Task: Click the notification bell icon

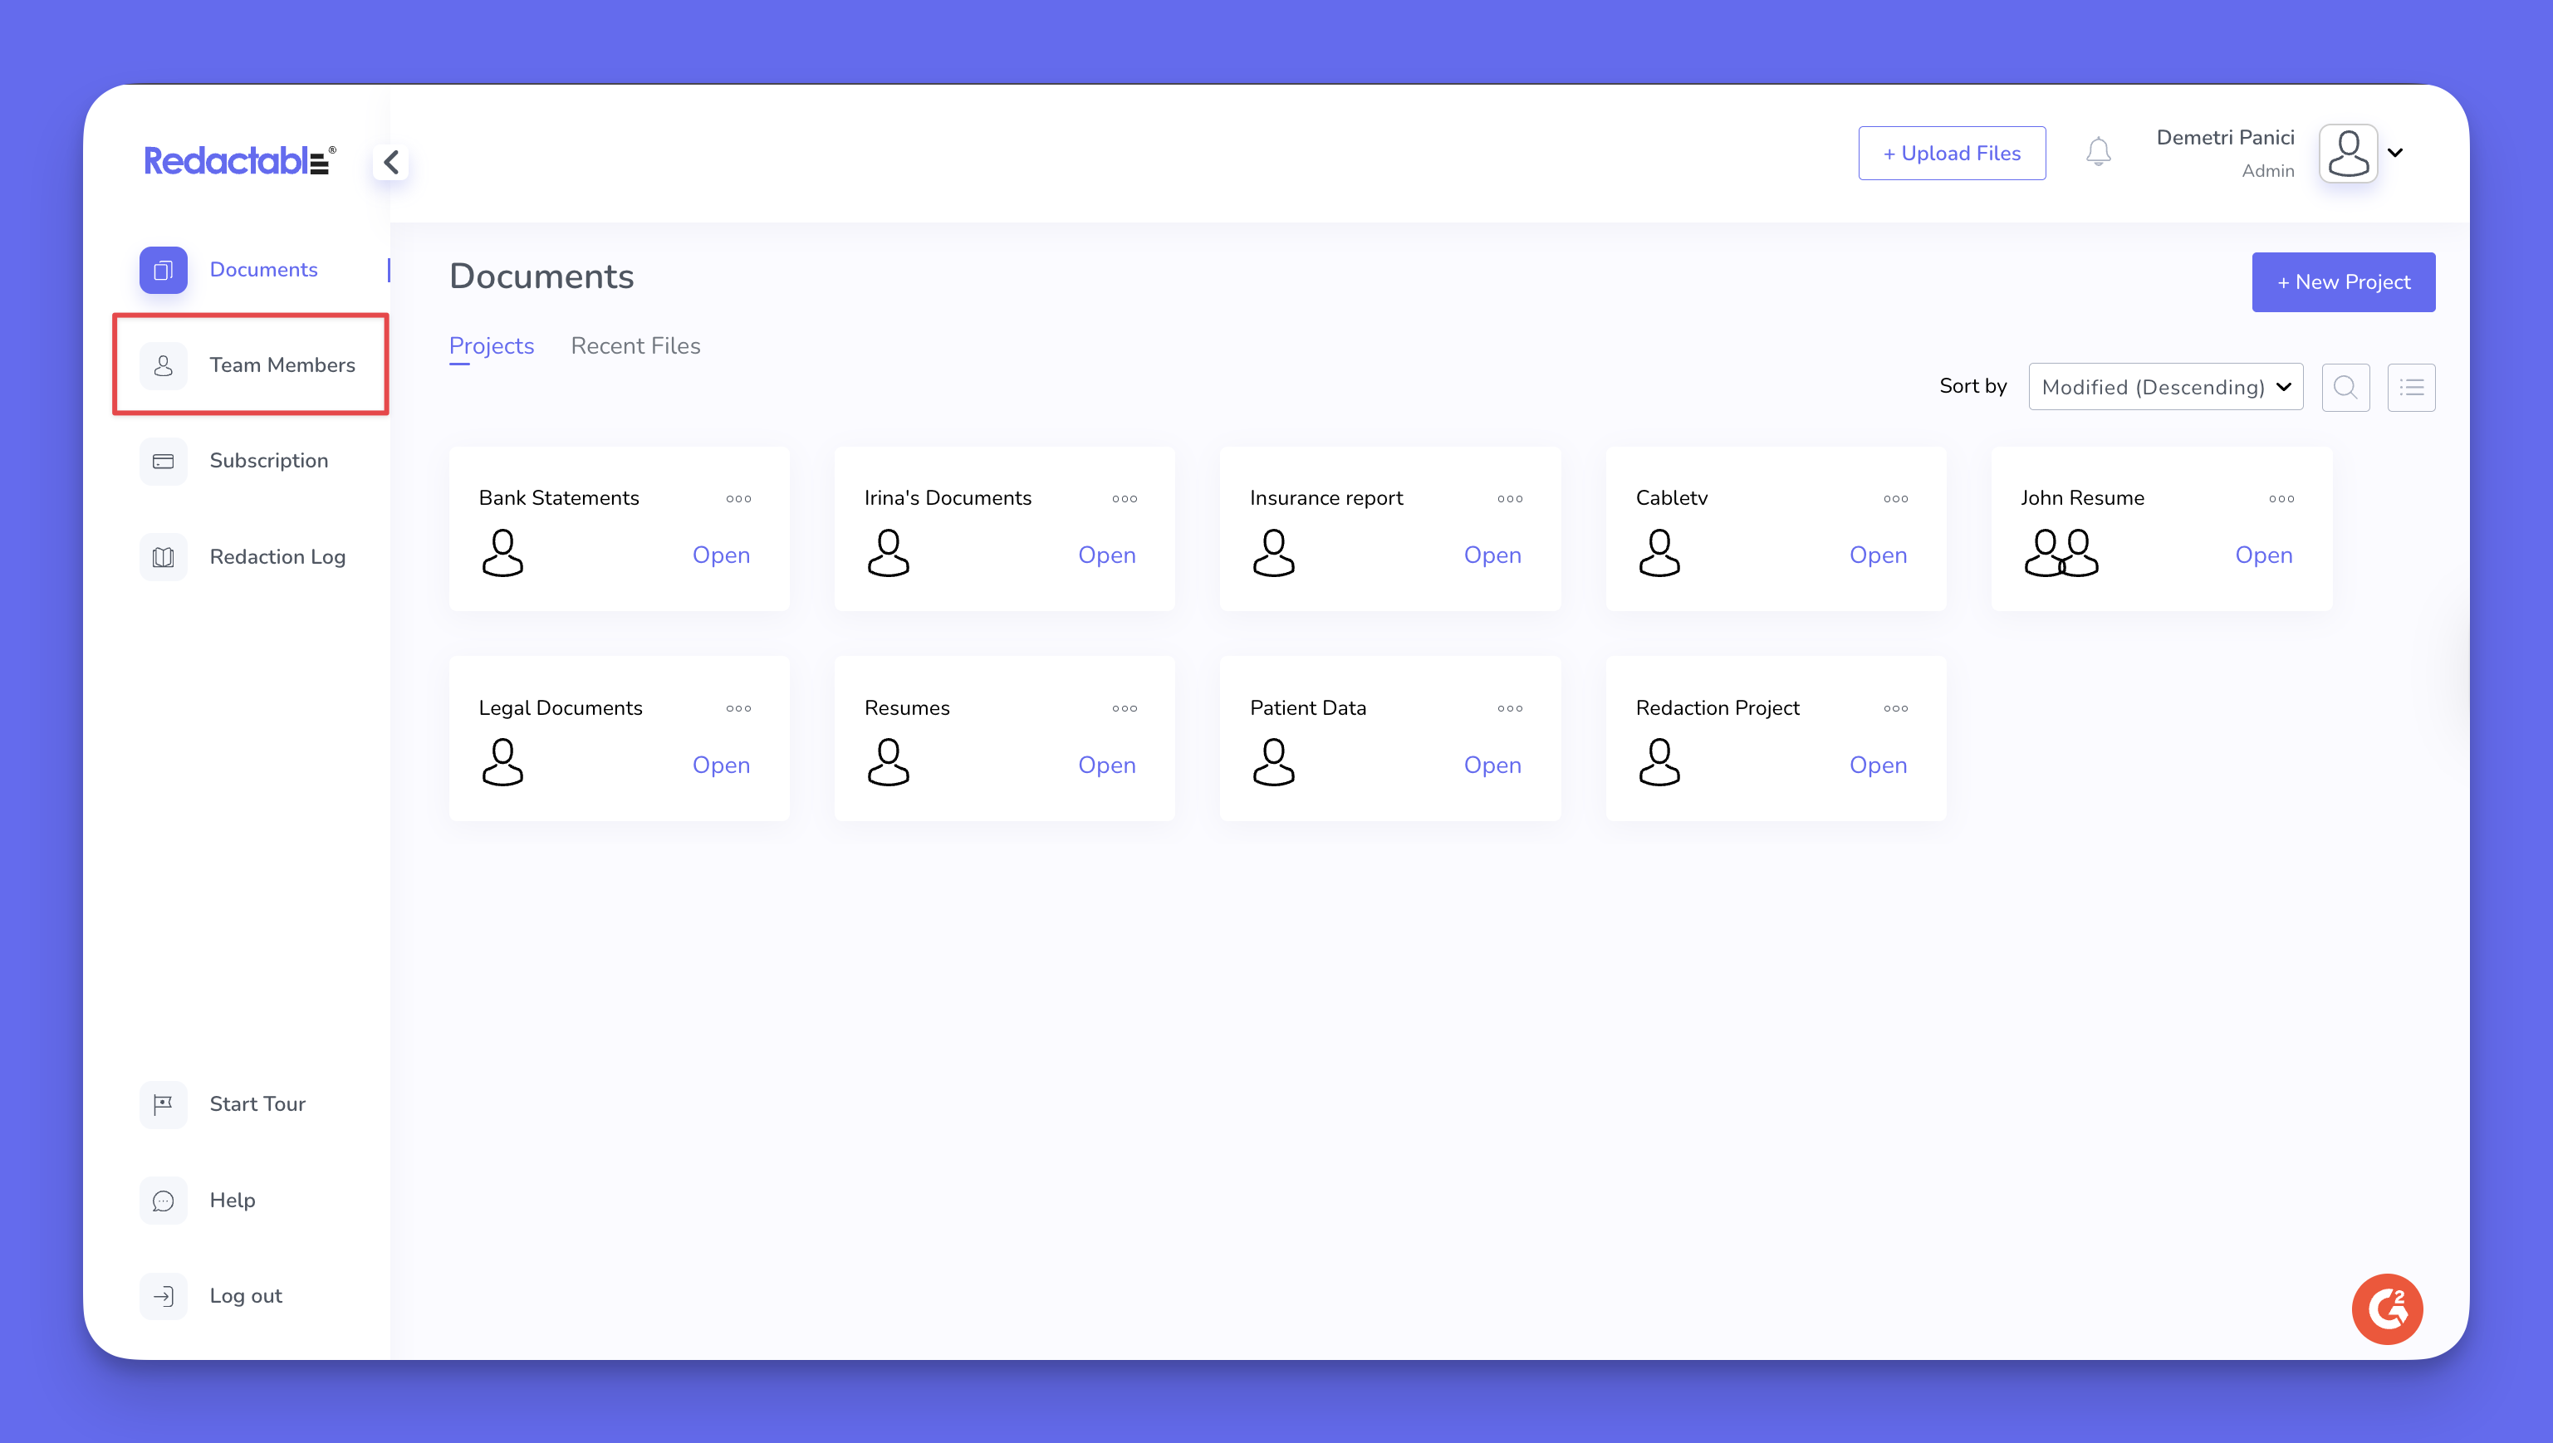Action: 2097,153
